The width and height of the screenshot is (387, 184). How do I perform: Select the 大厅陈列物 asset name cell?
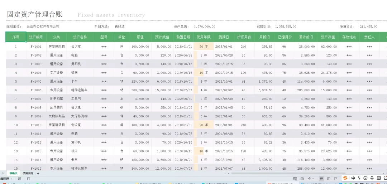[x=80, y=116]
